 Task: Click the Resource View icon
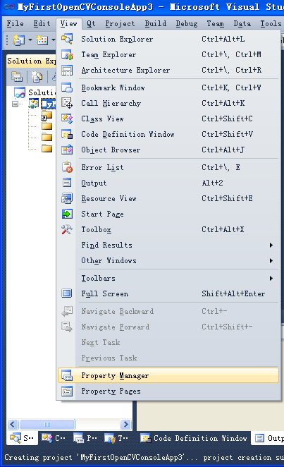tap(67, 198)
